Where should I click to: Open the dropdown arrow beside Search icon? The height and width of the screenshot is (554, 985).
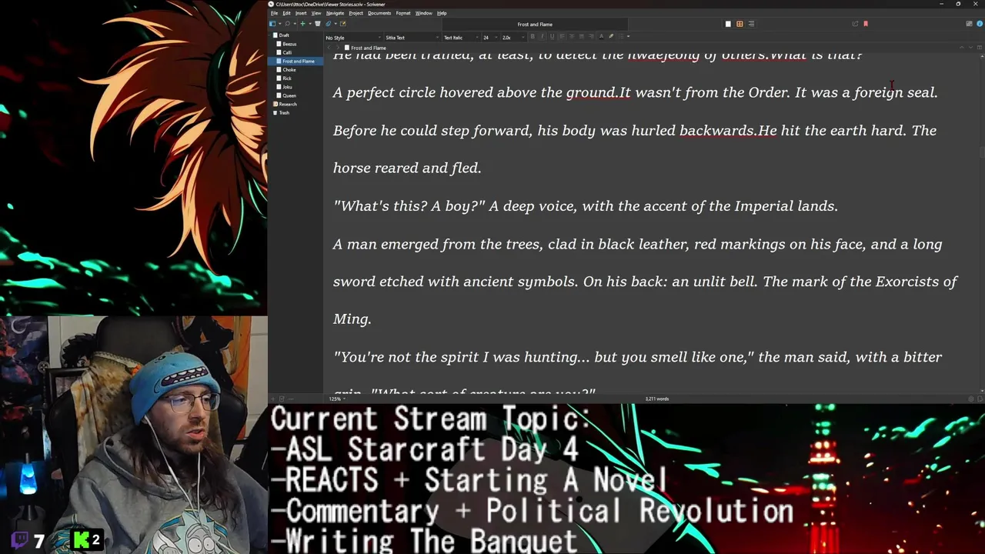point(295,24)
